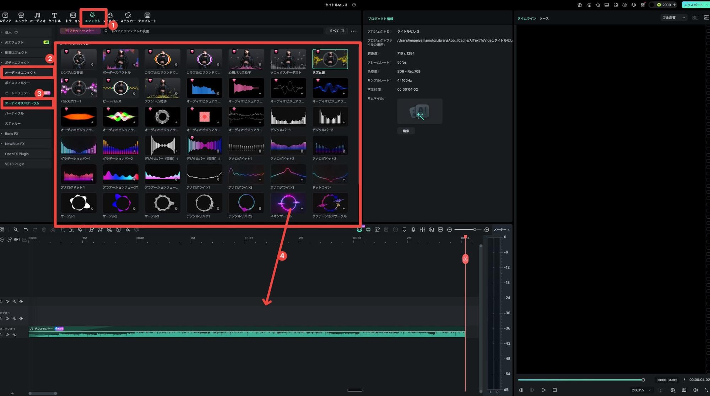The image size is (710, 396).
Task: Switch to the タイトル tab
Action: 54,17
